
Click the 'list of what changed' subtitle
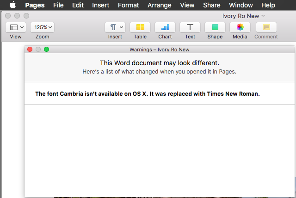coord(160,72)
